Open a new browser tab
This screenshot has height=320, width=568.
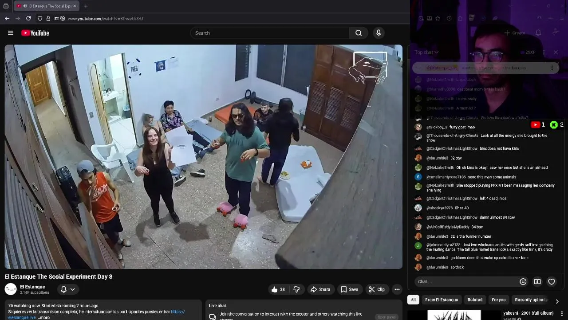(x=86, y=6)
